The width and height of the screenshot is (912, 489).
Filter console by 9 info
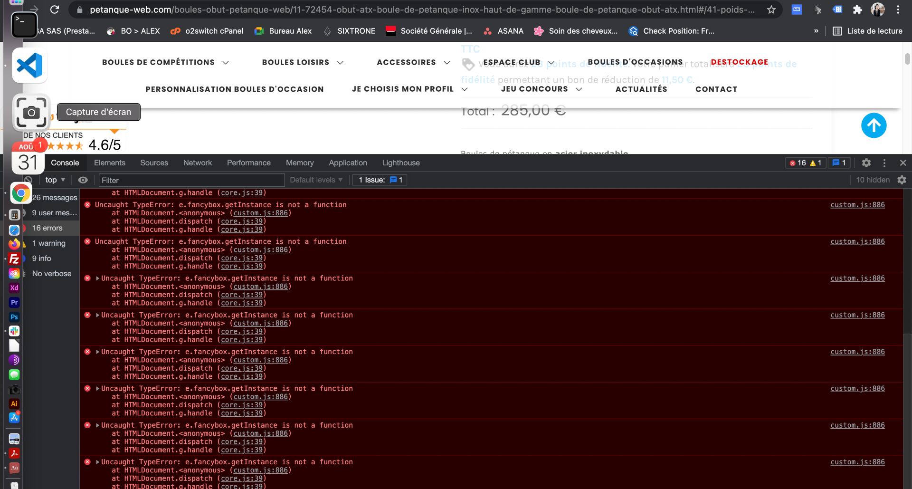click(42, 259)
